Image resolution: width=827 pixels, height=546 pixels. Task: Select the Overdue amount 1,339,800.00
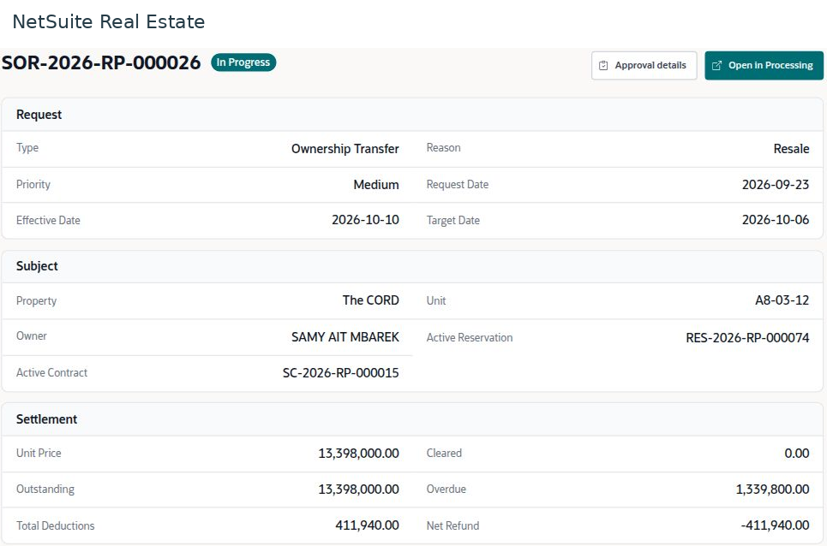772,490
